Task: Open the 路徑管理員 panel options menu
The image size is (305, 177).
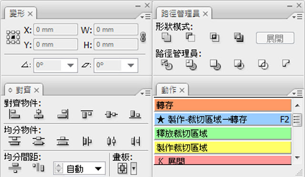Action: point(297,17)
